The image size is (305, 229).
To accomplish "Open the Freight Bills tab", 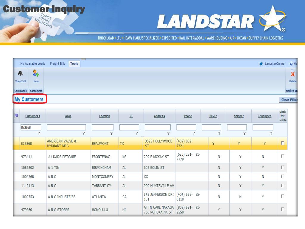I will 57,64.
